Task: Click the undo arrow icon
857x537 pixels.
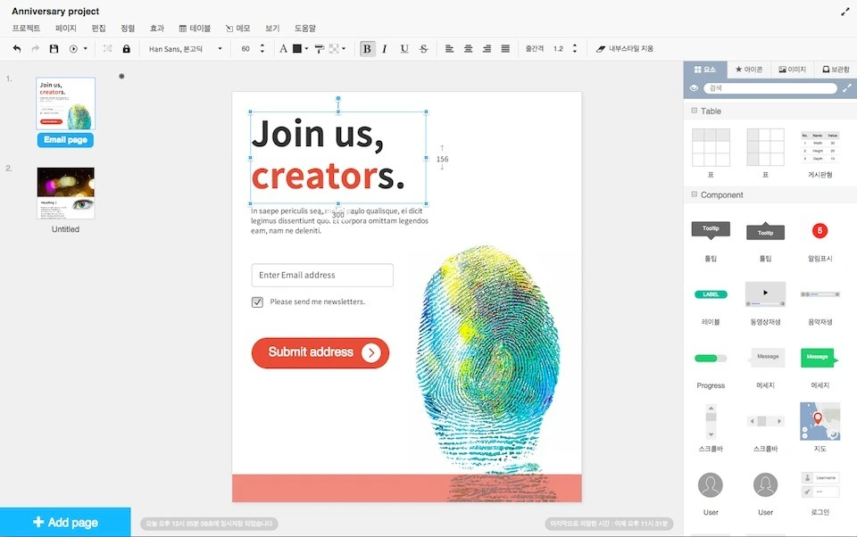Action: pos(17,49)
